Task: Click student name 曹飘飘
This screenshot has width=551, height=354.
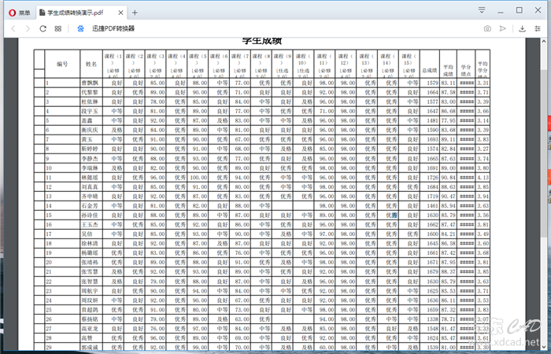Action: tap(90, 83)
